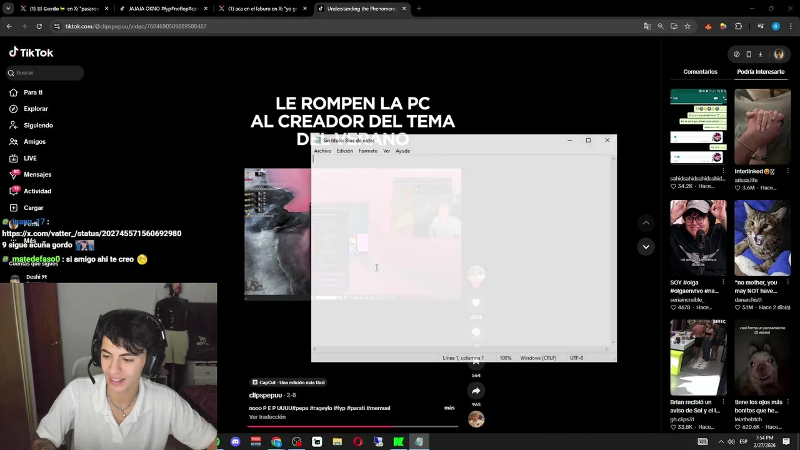Click the TikTok desktop app download icon

tap(760, 54)
